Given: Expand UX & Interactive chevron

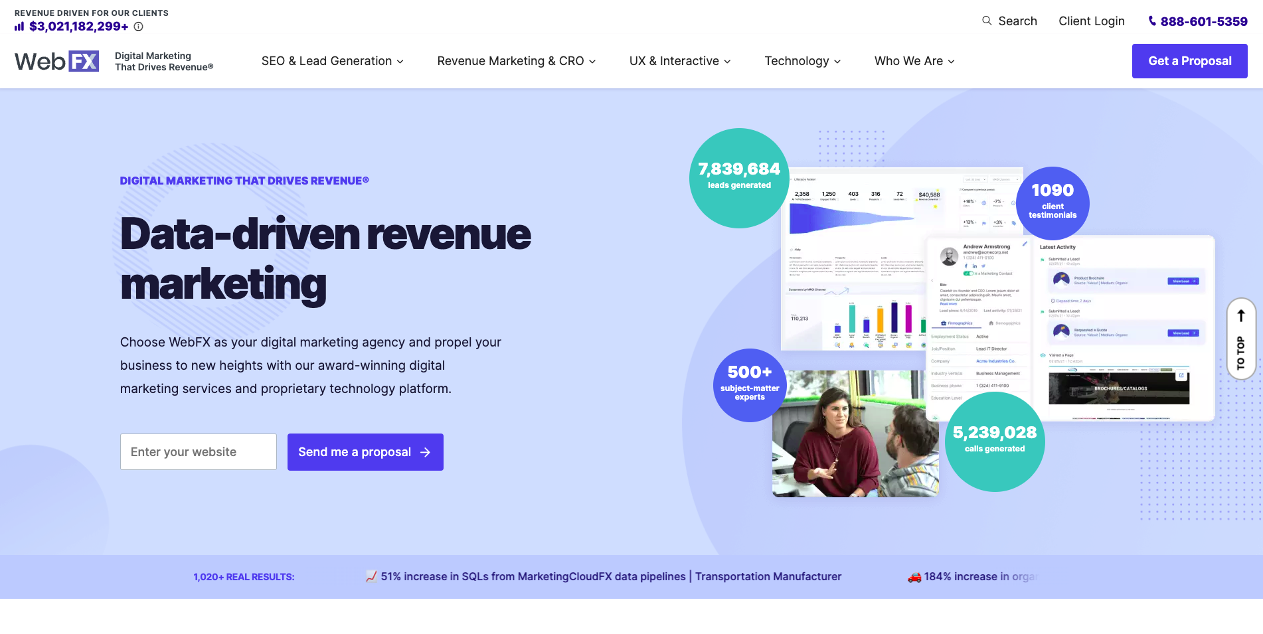Looking at the screenshot, I should 727,62.
